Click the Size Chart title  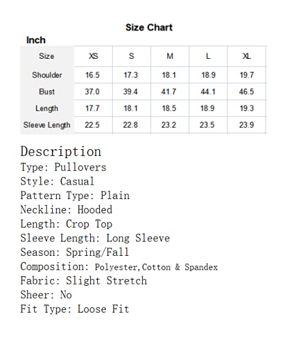(x=149, y=27)
